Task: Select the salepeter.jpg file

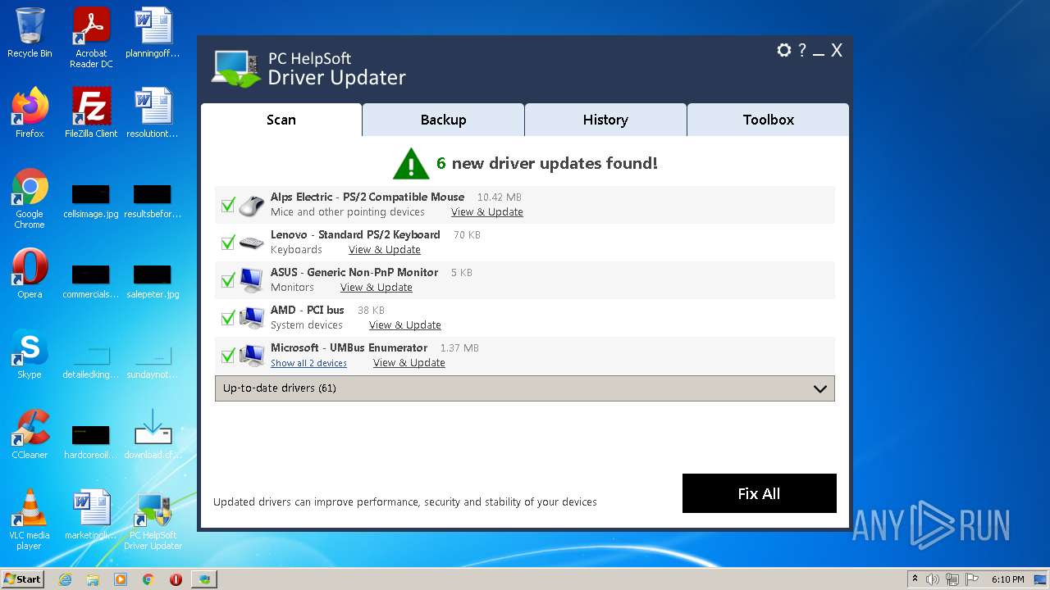Action: [153, 282]
